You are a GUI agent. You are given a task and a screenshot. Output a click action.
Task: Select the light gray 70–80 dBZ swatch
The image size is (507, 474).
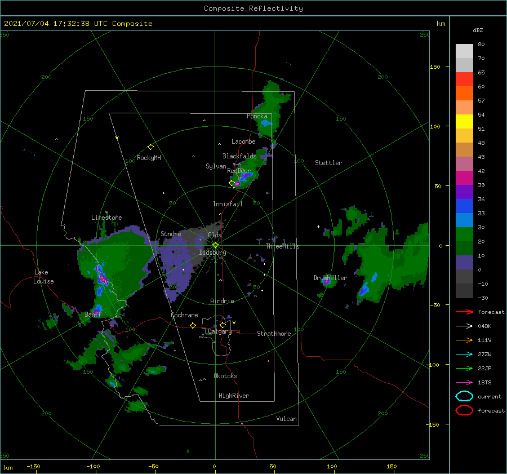click(464, 51)
